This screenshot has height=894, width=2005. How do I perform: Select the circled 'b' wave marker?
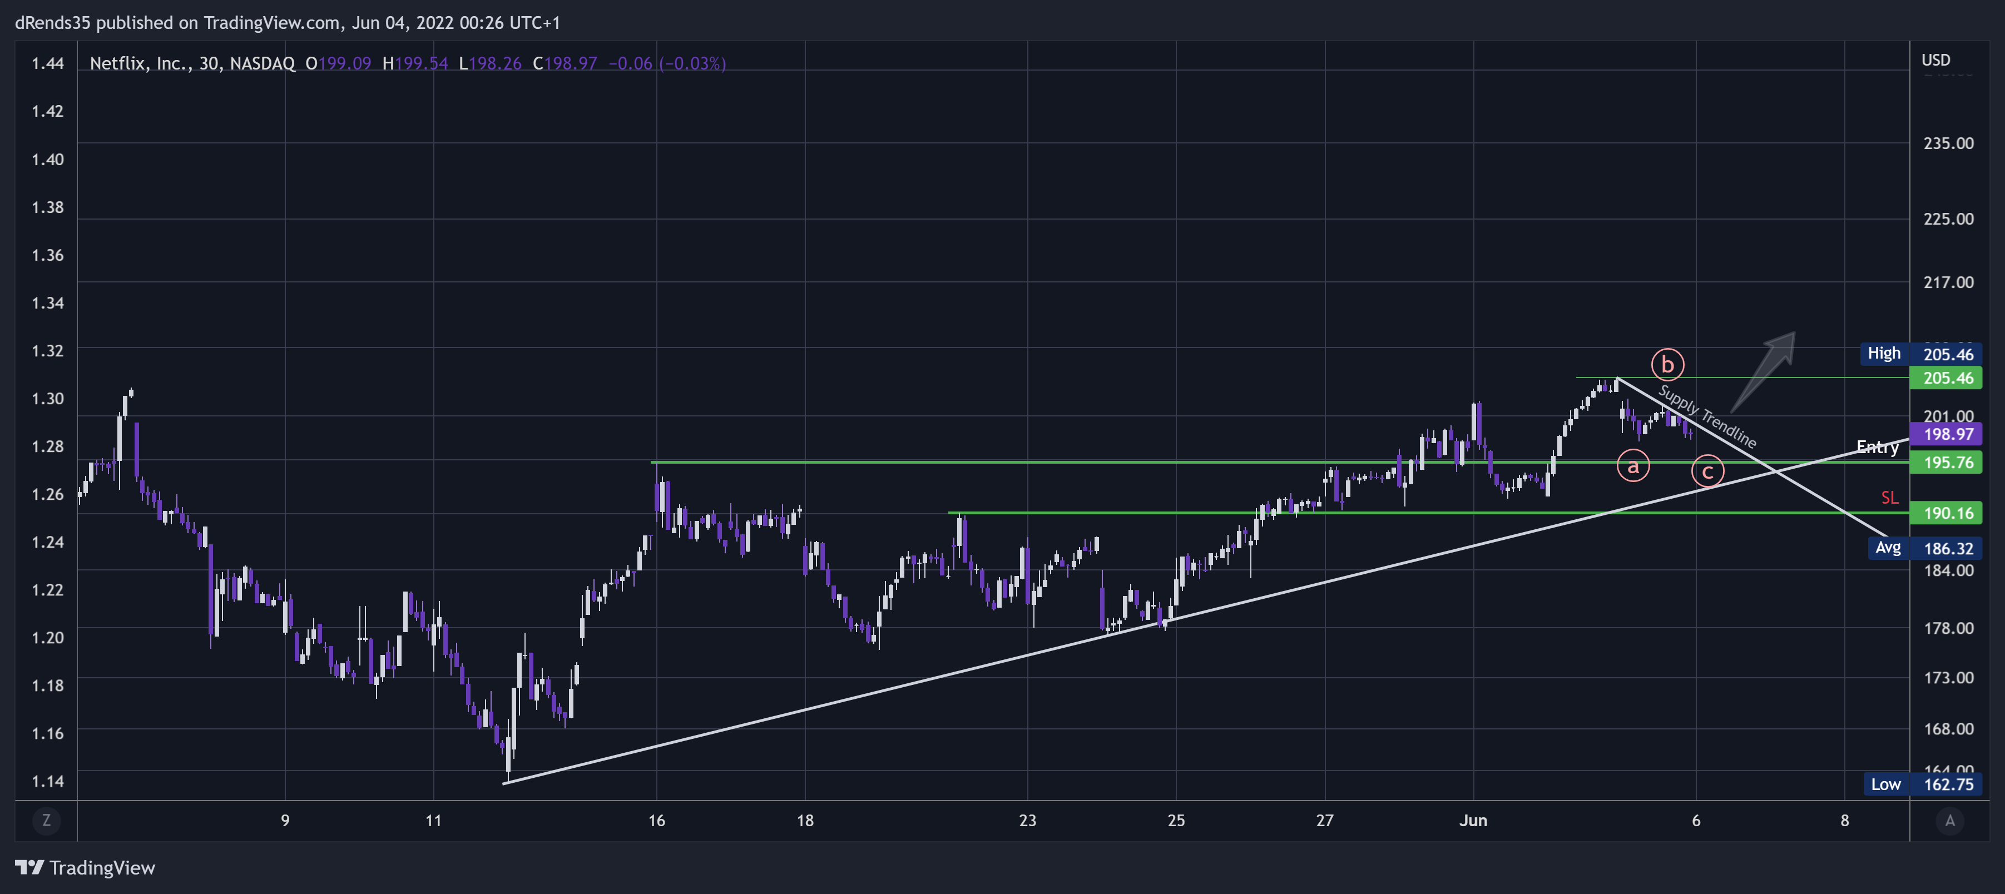pos(1667,364)
